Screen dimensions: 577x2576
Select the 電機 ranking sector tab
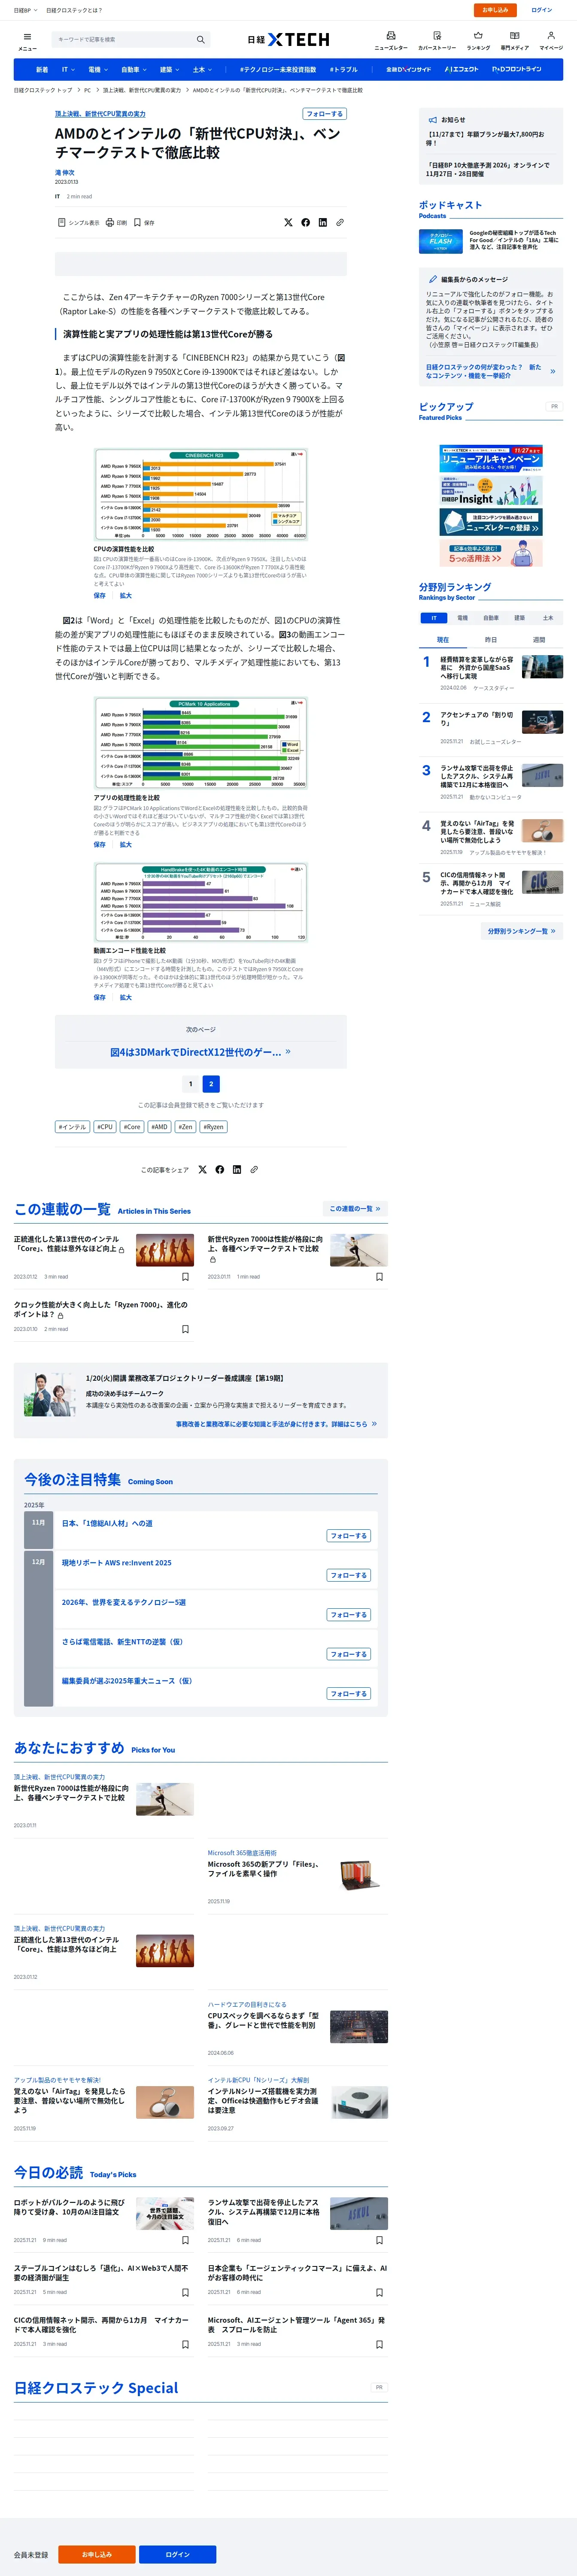pos(462,618)
